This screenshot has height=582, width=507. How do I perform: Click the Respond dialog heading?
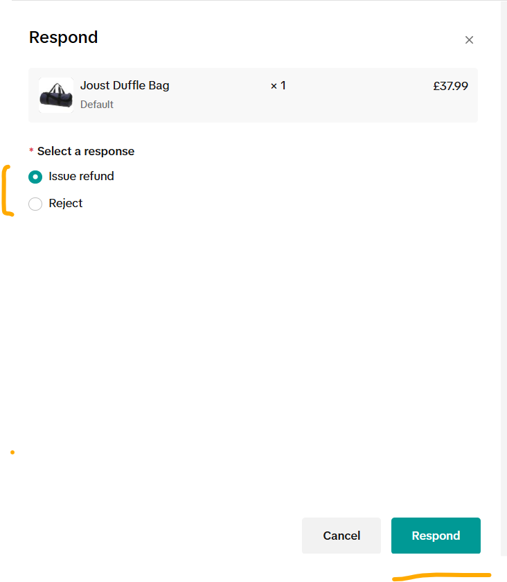64,37
